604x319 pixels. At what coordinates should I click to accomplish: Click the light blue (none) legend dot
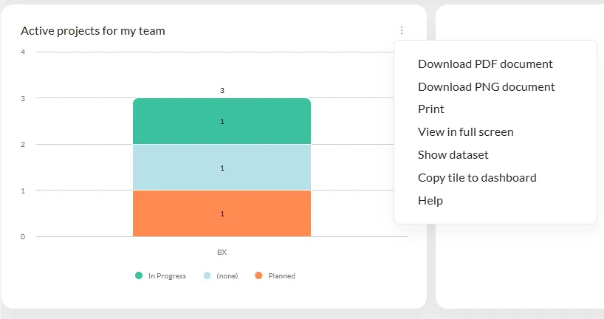click(x=207, y=276)
